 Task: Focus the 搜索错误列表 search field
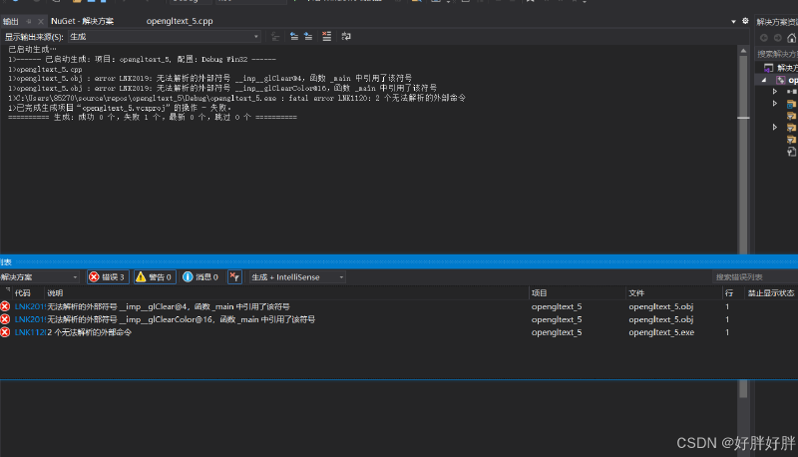tap(755, 277)
